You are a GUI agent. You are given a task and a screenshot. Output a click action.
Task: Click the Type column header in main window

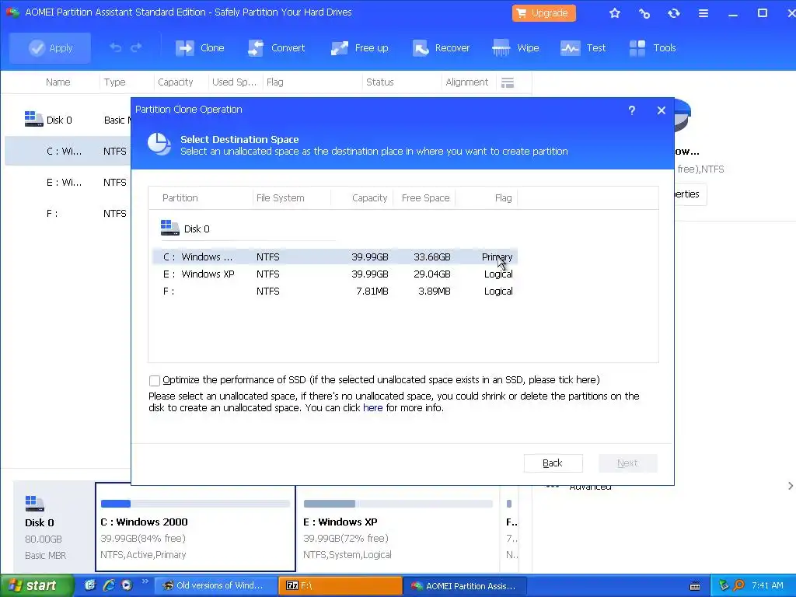[x=115, y=82]
